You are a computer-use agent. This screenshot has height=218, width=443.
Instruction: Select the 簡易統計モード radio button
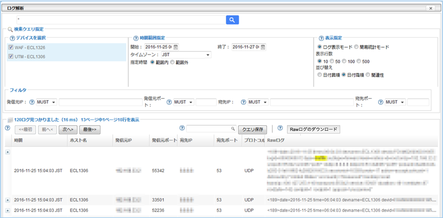click(x=356, y=47)
